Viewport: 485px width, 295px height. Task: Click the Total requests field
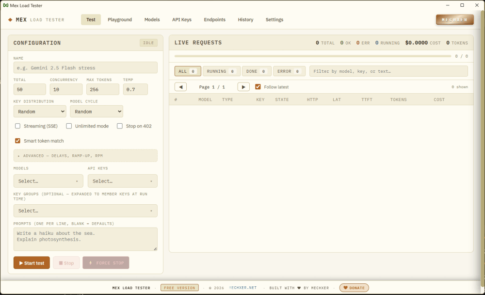pyautogui.click(x=30, y=89)
